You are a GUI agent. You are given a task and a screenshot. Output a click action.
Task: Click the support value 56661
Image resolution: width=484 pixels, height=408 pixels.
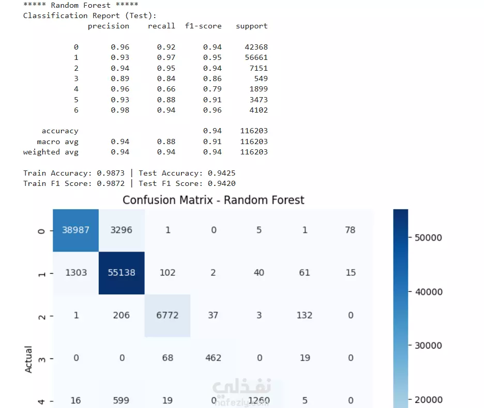tap(256, 58)
